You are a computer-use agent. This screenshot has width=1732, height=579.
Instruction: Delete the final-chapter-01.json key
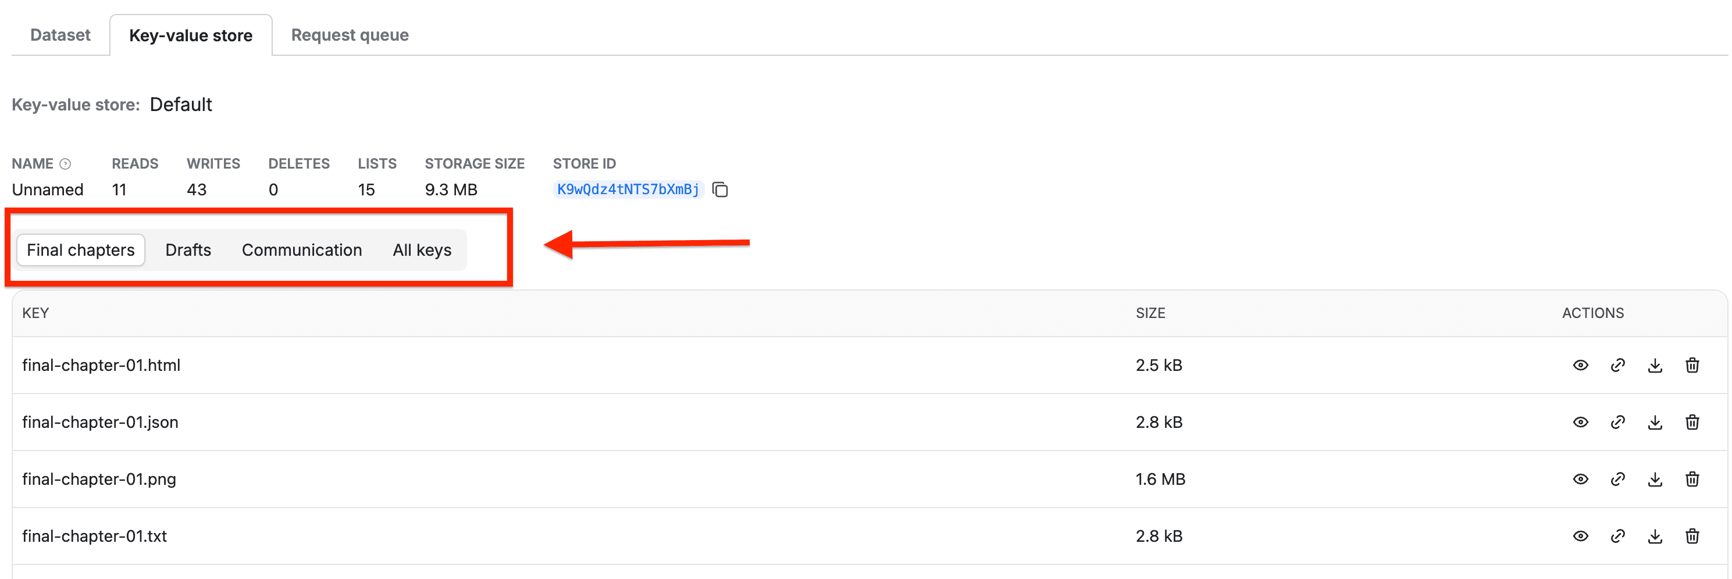tap(1692, 423)
